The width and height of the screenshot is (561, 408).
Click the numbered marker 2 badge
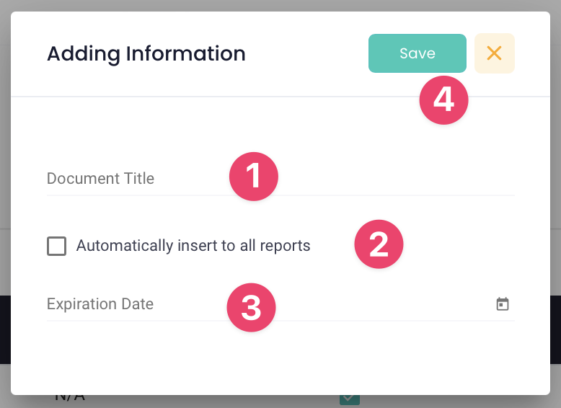pos(379,244)
